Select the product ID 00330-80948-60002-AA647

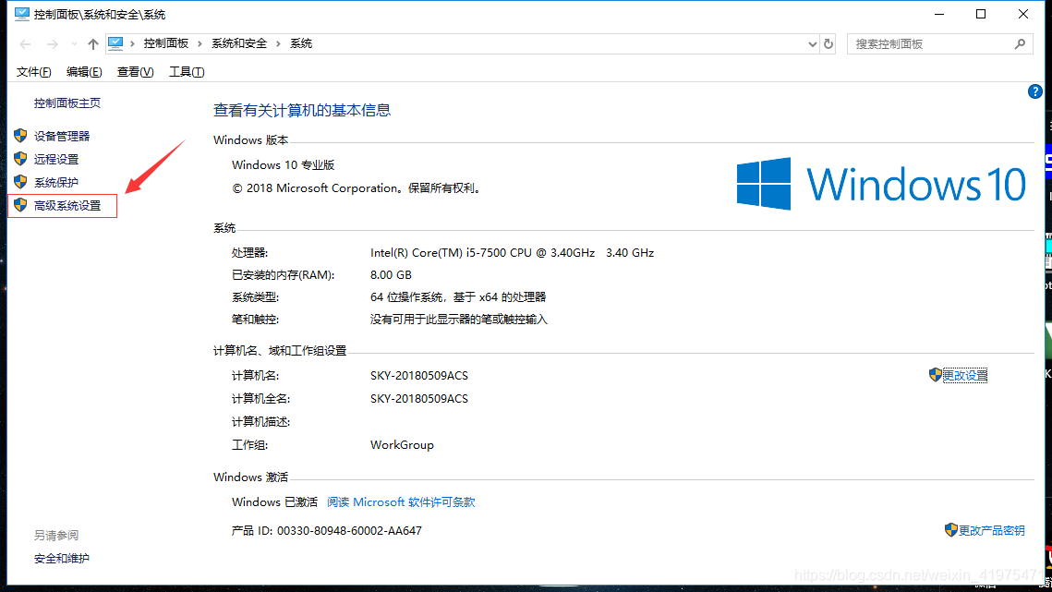[349, 531]
